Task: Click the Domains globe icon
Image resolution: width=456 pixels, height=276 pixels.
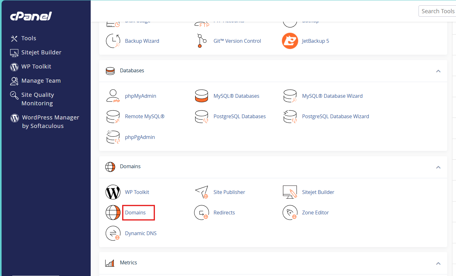Action: [x=113, y=213]
